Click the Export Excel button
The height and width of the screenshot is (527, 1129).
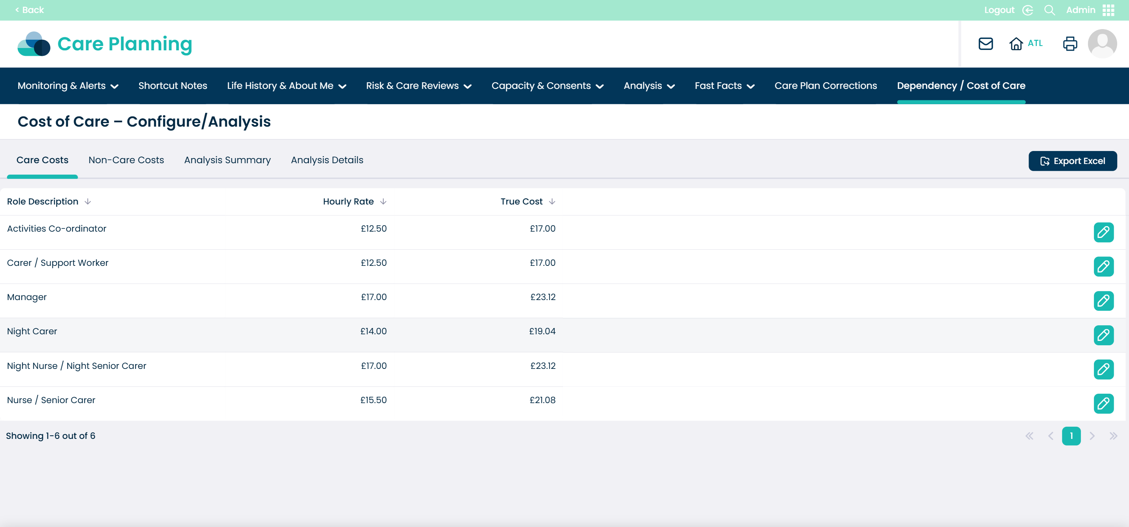pos(1072,161)
